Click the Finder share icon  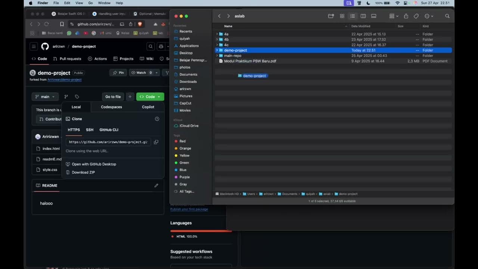pyautogui.click(x=406, y=16)
